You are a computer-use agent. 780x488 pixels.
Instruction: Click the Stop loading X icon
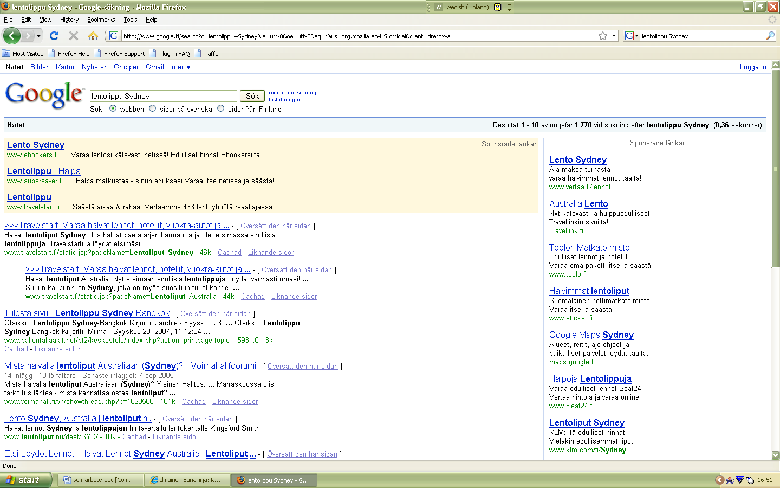pos(74,36)
